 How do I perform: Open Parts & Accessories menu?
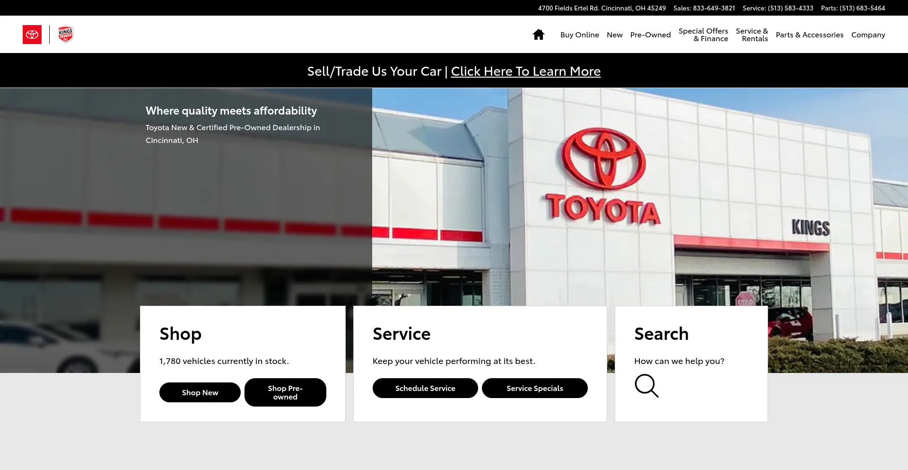(x=810, y=35)
